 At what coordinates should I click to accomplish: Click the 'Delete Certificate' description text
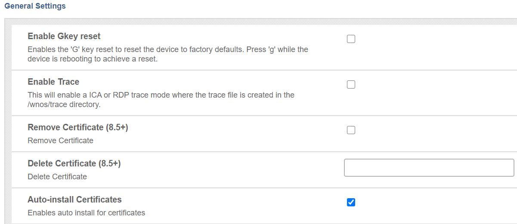coord(57,177)
